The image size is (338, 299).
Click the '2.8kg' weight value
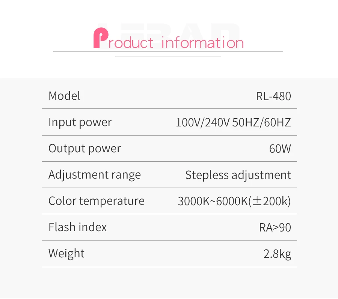click(x=278, y=254)
